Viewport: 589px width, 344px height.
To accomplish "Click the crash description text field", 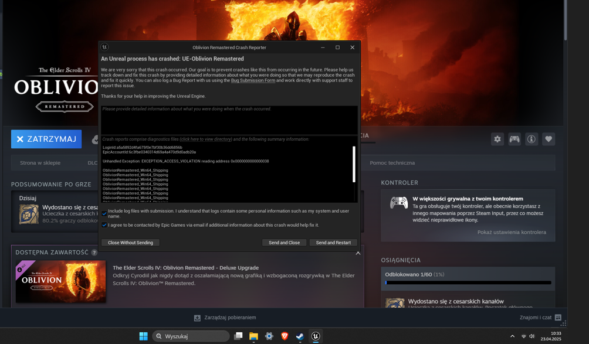I will click(229, 120).
